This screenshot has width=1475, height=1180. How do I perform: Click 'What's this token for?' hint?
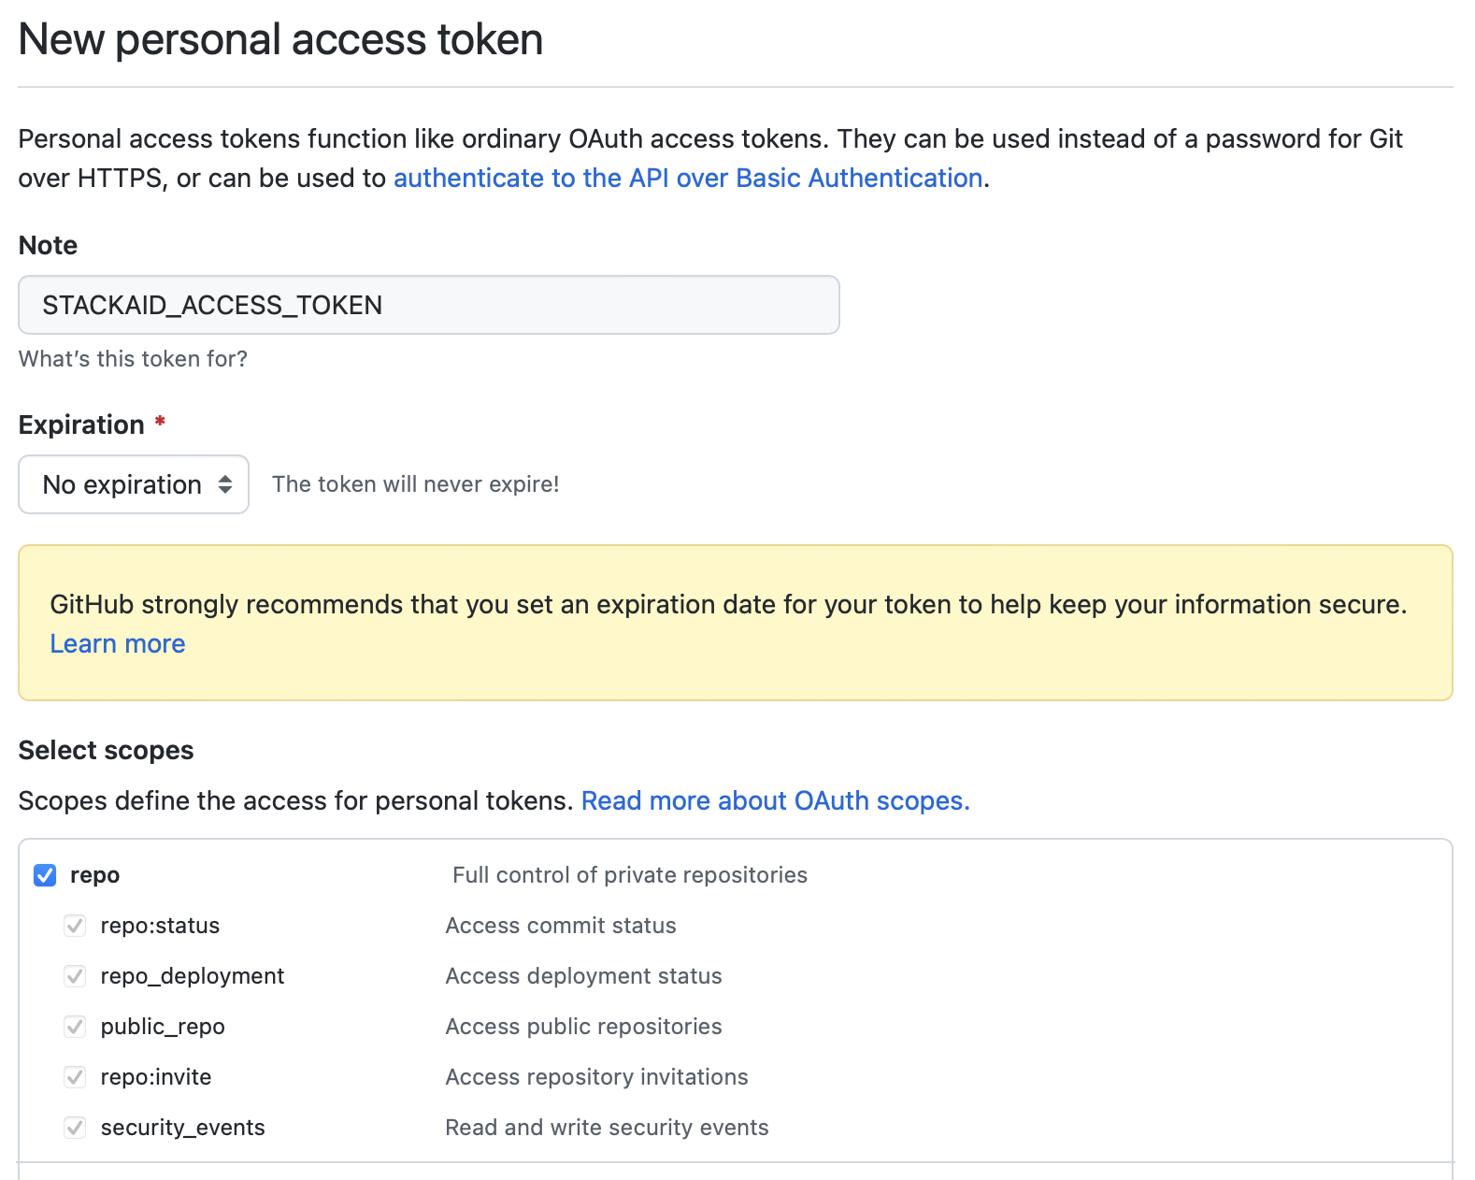point(134,359)
